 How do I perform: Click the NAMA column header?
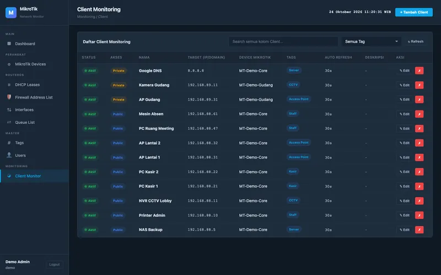tap(144, 57)
